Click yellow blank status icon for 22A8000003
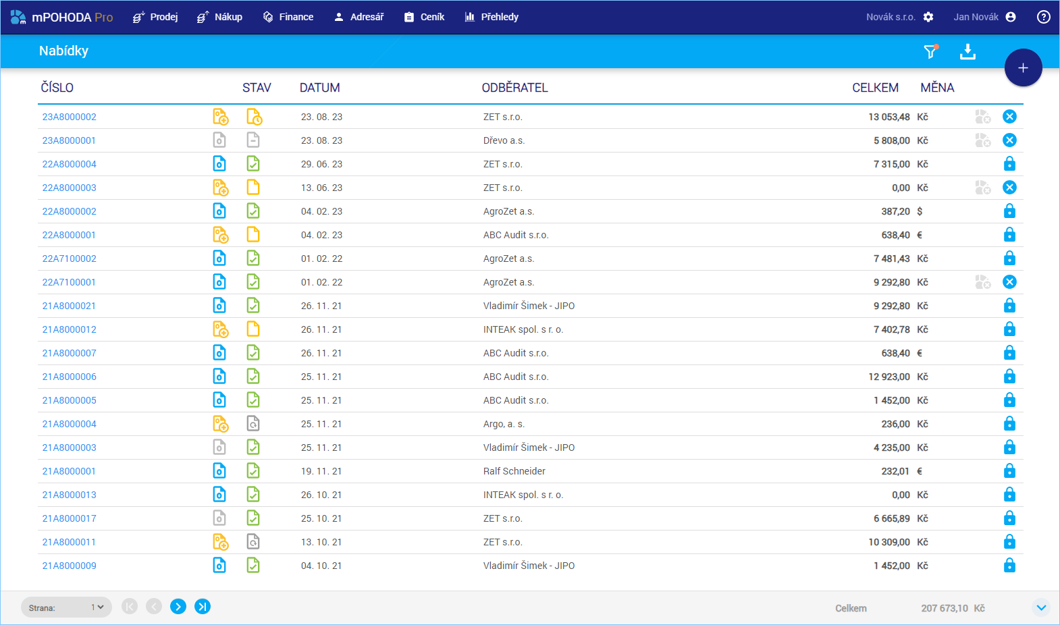 click(x=253, y=188)
